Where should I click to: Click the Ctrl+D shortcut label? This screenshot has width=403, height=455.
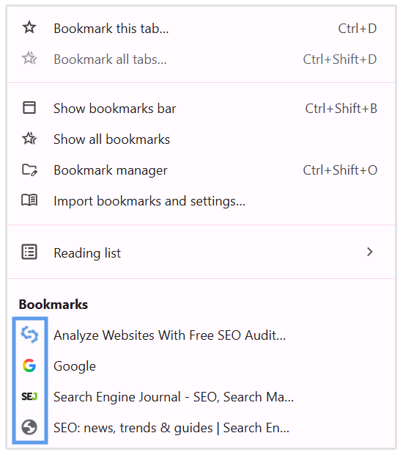click(x=358, y=29)
